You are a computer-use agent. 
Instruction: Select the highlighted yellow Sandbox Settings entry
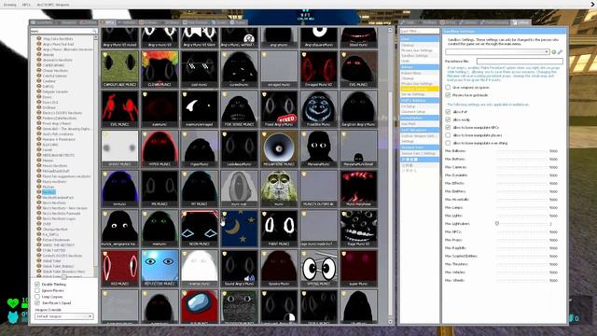pyautogui.click(x=420, y=89)
